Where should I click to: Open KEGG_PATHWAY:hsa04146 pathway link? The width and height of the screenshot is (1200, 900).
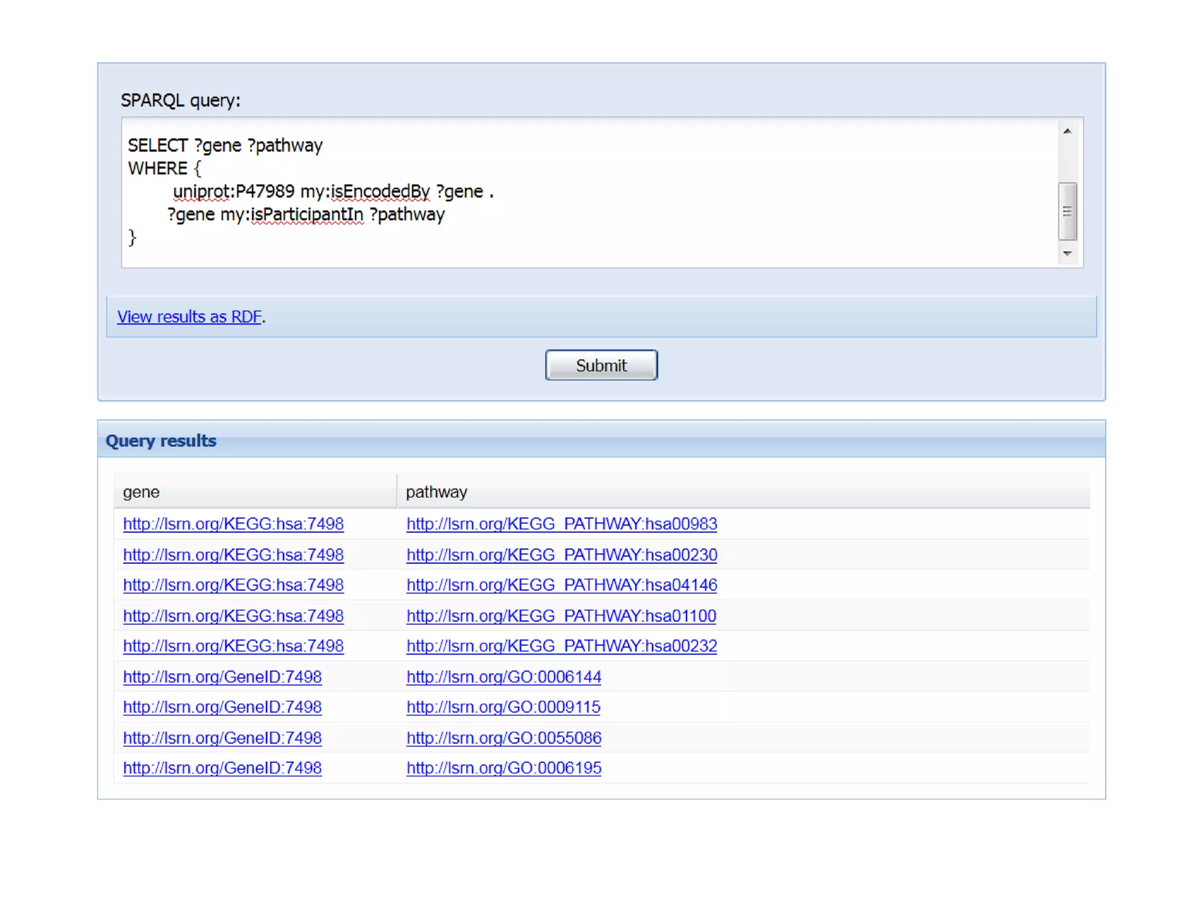pyautogui.click(x=561, y=585)
